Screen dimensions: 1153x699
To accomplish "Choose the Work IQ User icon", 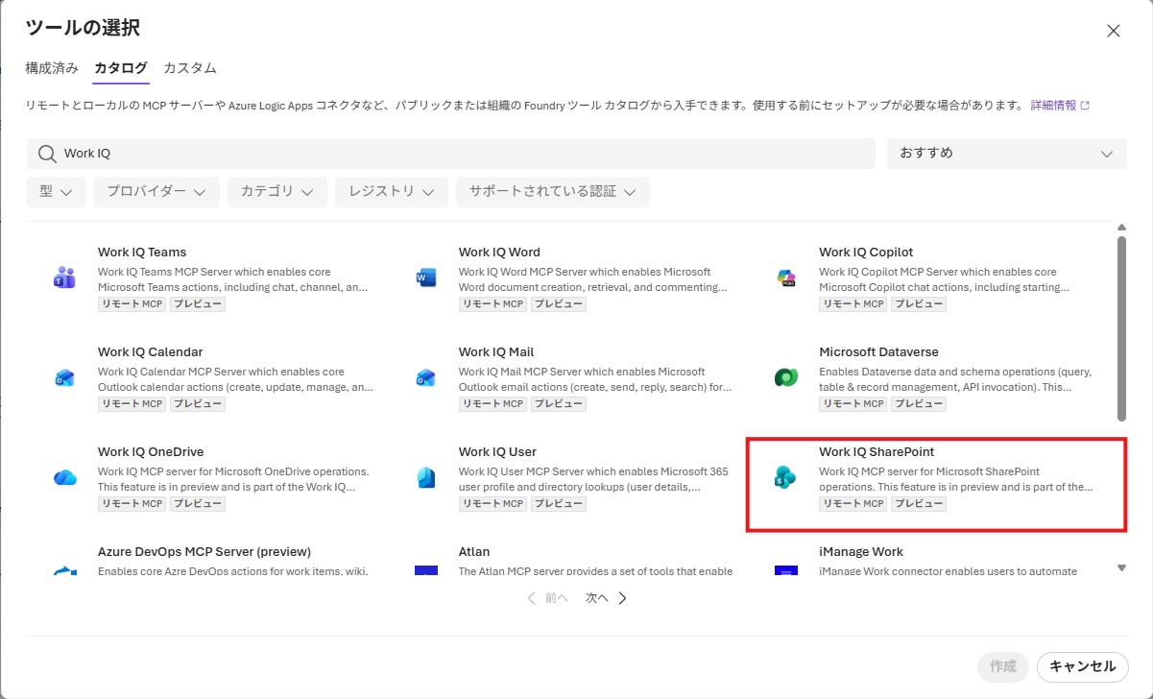I will (425, 477).
